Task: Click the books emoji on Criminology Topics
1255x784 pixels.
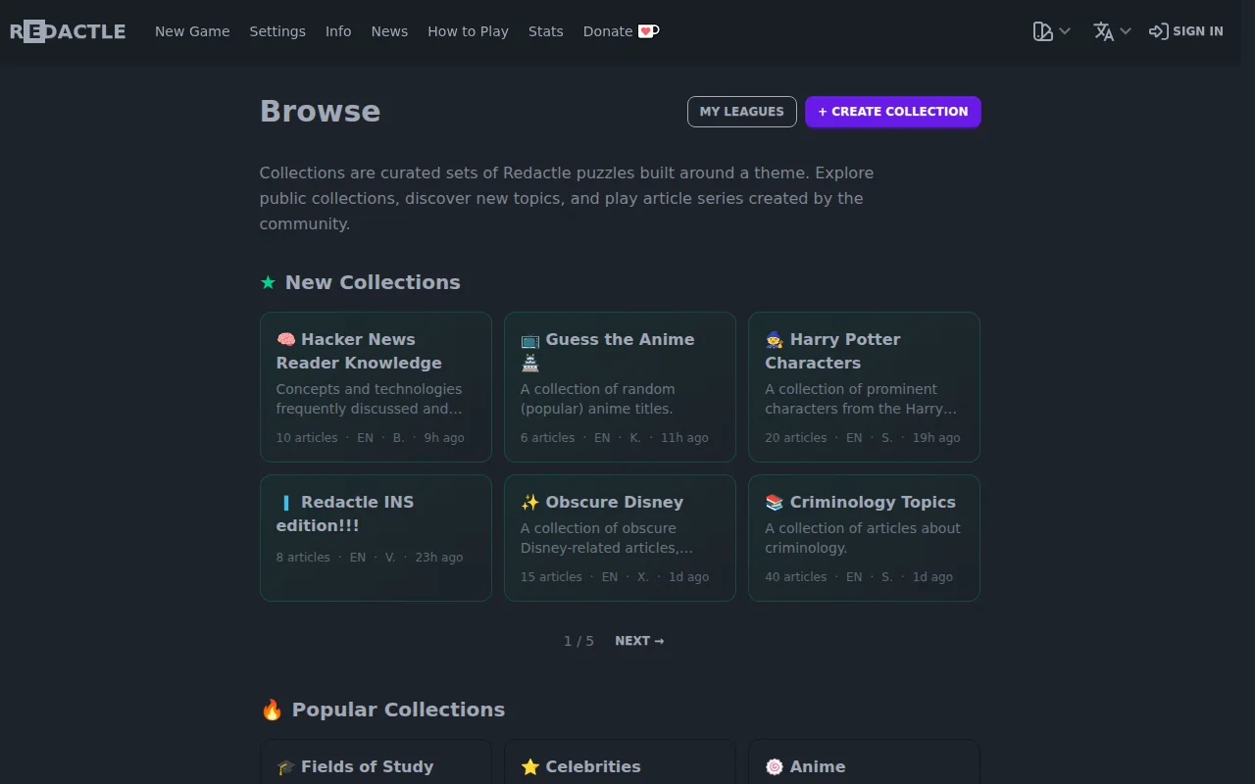Action: 775,502
